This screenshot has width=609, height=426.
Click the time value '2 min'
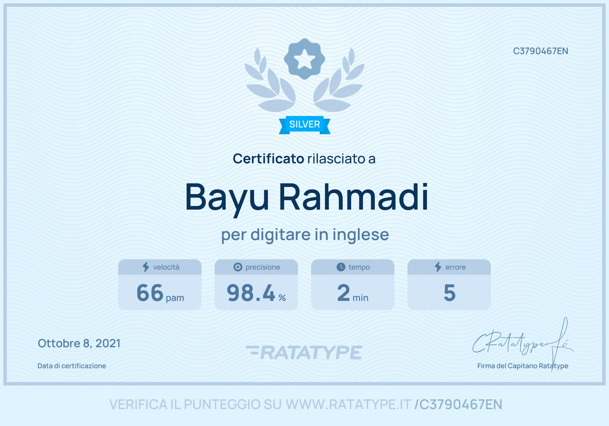point(353,293)
